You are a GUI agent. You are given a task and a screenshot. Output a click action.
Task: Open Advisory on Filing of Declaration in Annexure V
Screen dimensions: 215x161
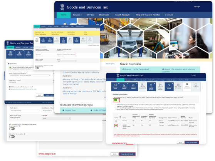[84, 82]
